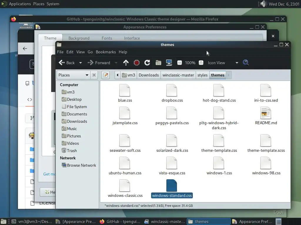The image size is (301, 225).
Task: Click themes in the path bar
Action: (218, 75)
